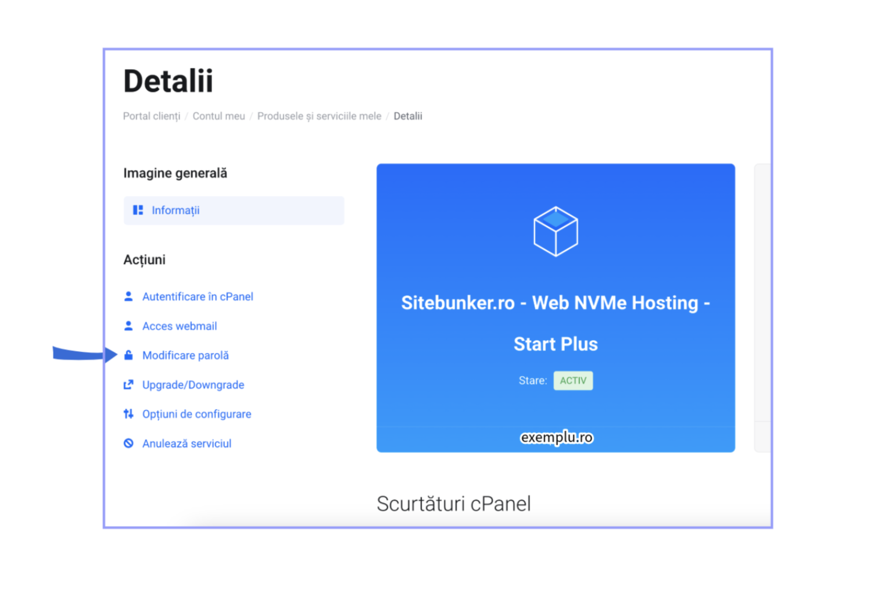Click Anulează serviciul link

187,444
